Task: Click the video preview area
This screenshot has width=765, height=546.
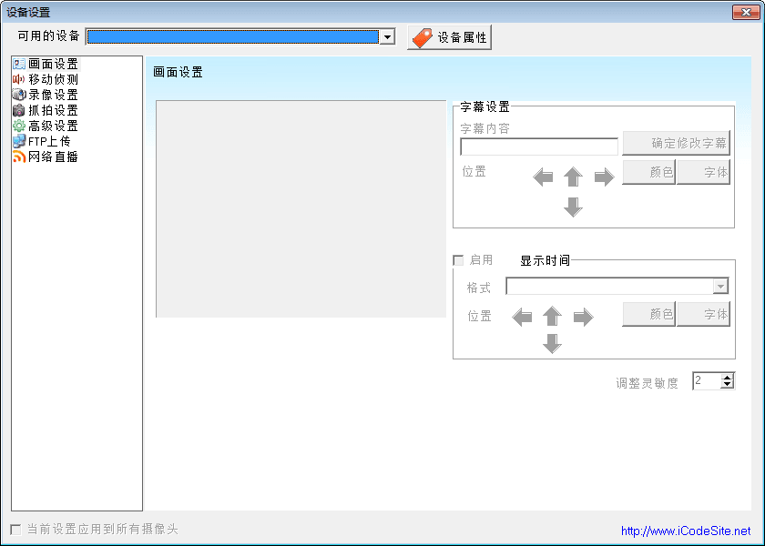Action: point(301,208)
